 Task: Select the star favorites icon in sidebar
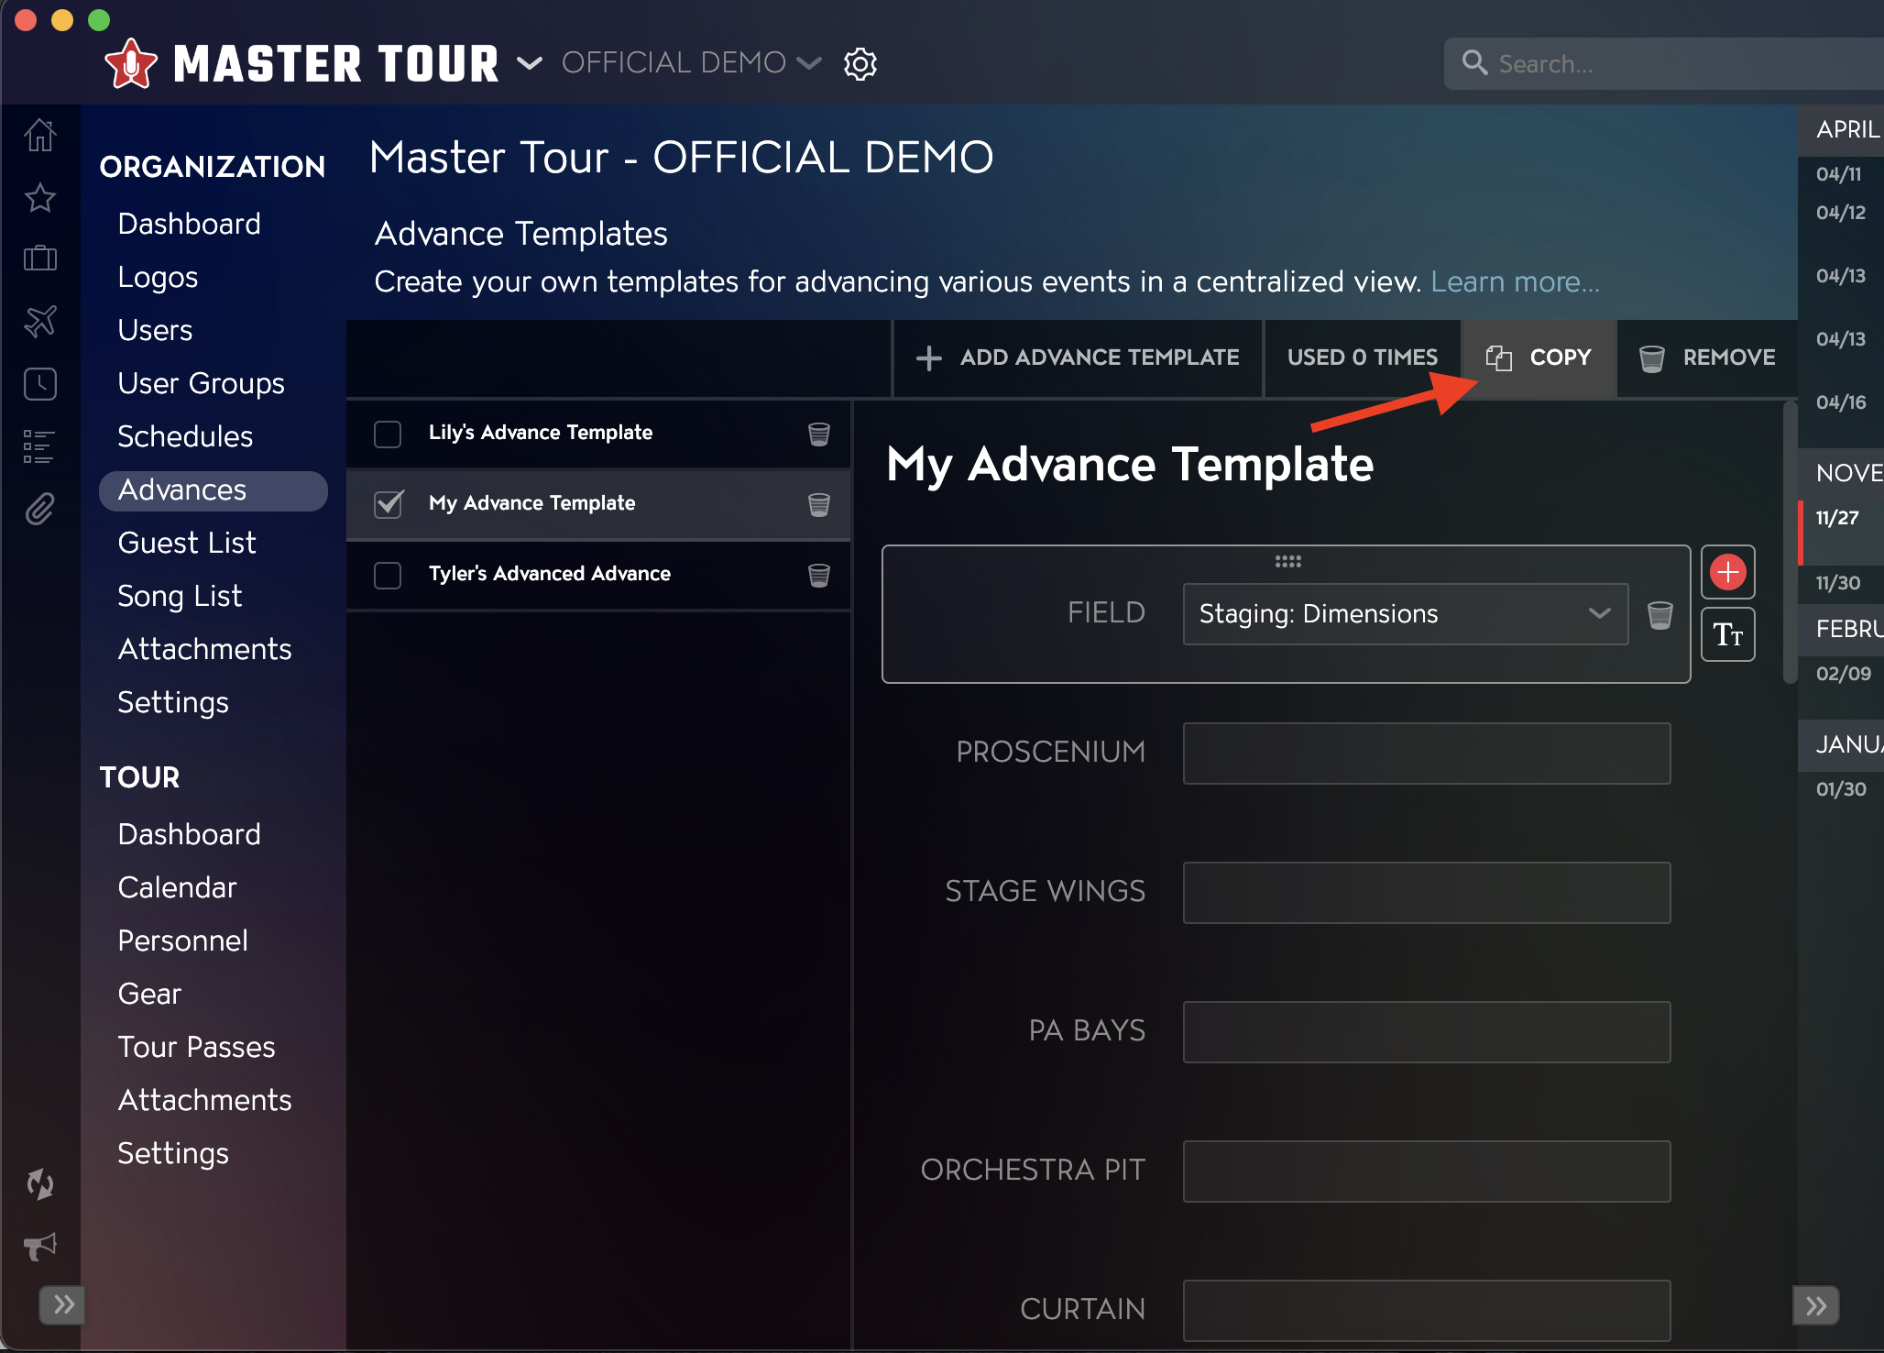pos(40,198)
